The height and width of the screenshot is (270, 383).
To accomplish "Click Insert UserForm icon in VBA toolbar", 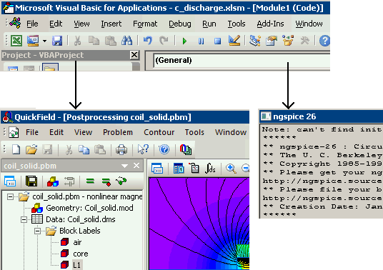I will coord(33,41).
